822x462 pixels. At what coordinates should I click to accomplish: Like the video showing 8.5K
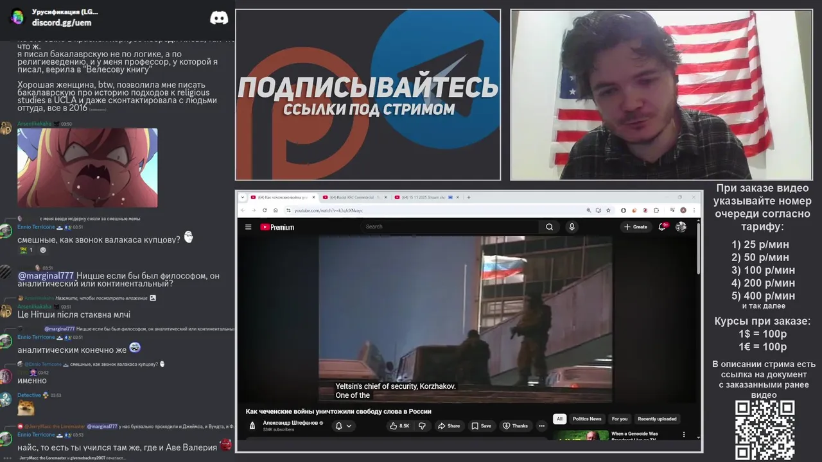tap(399, 425)
